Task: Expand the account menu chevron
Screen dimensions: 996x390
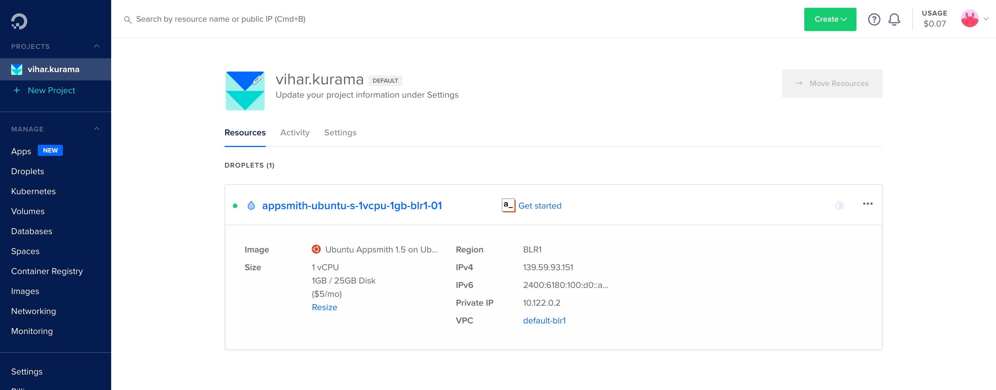Action: click(x=986, y=19)
